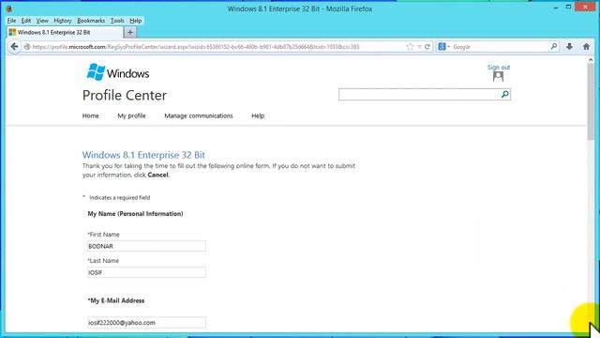Click the Firefox back arrow button
Screen dimensions: 600x338
(14, 47)
